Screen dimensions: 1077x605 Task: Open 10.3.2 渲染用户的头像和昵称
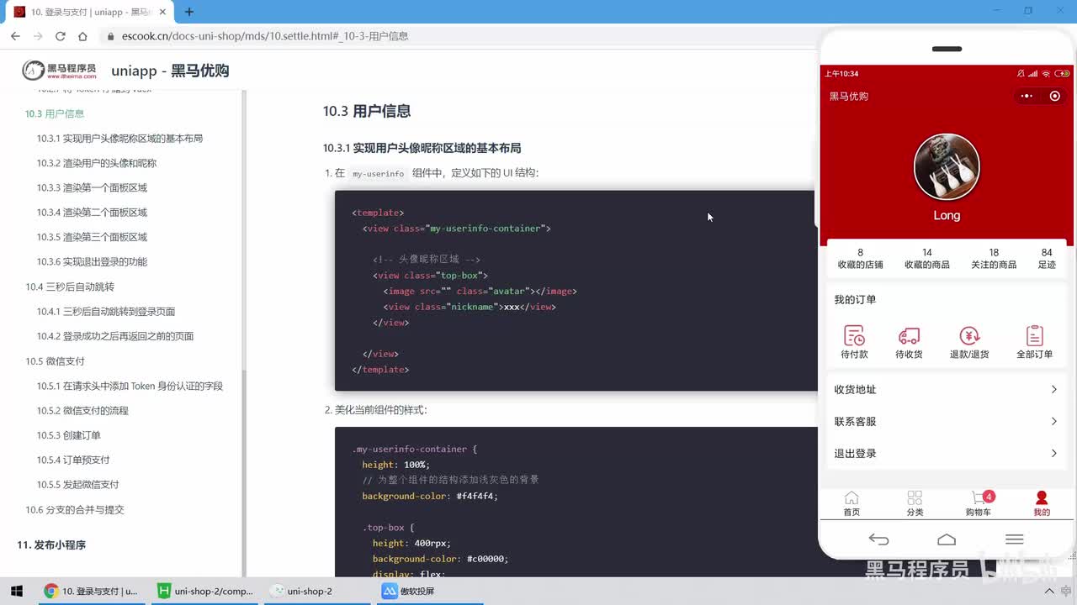pos(97,163)
